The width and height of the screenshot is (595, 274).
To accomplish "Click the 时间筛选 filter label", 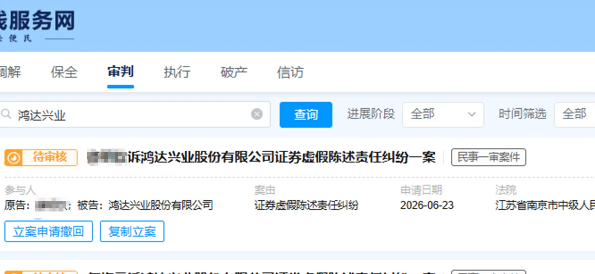I will click(522, 114).
